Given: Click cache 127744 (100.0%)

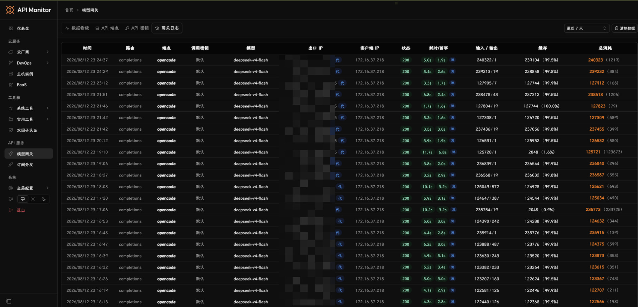Looking at the screenshot, I should coord(541,106).
